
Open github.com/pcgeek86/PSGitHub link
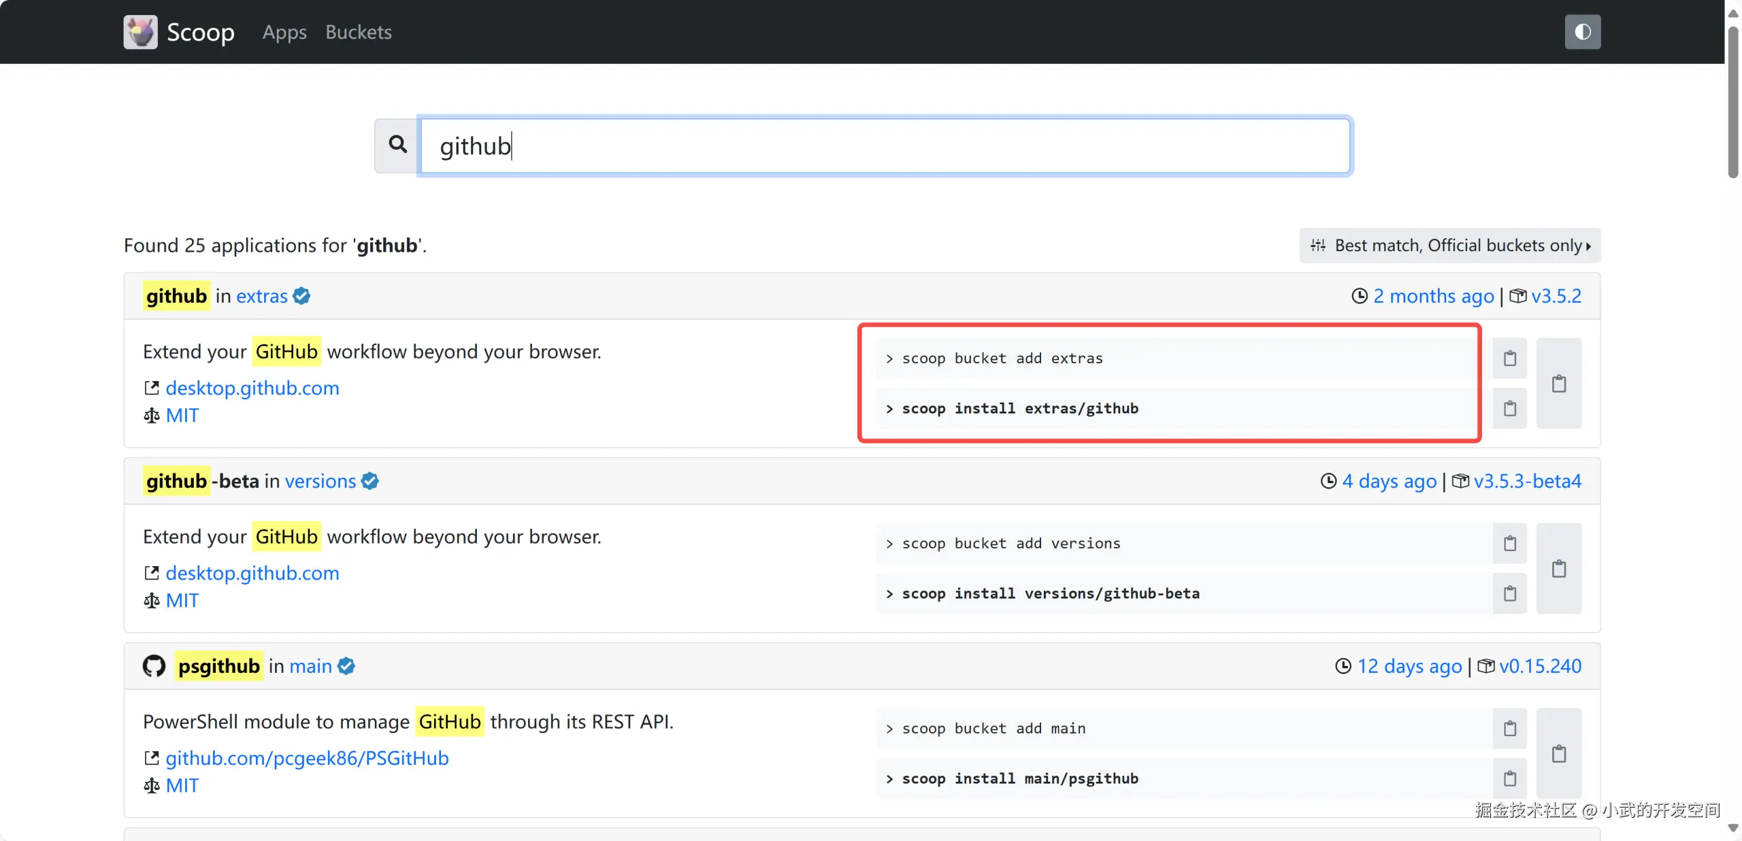pyautogui.click(x=307, y=758)
